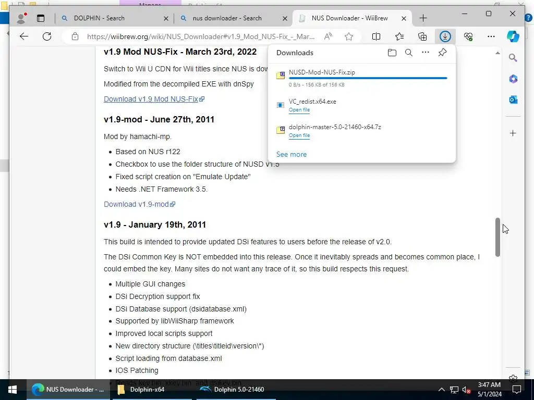The width and height of the screenshot is (534, 400).
Task: Add sidebar app with plus icon
Action: [x=513, y=133]
